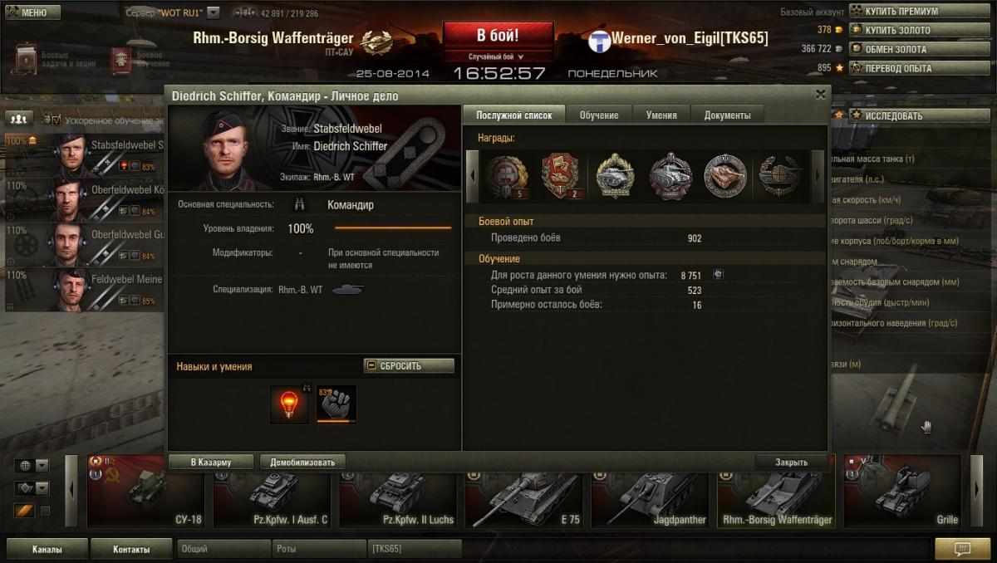Open the chat message window icon
The width and height of the screenshot is (997, 563).
click(x=962, y=548)
